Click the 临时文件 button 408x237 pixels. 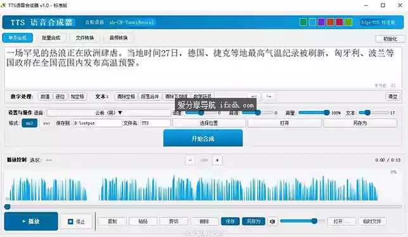(x=372, y=221)
